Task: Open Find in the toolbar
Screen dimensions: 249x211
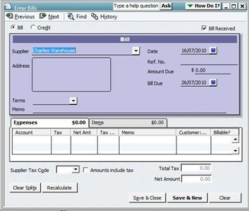Action: pos(77,16)
